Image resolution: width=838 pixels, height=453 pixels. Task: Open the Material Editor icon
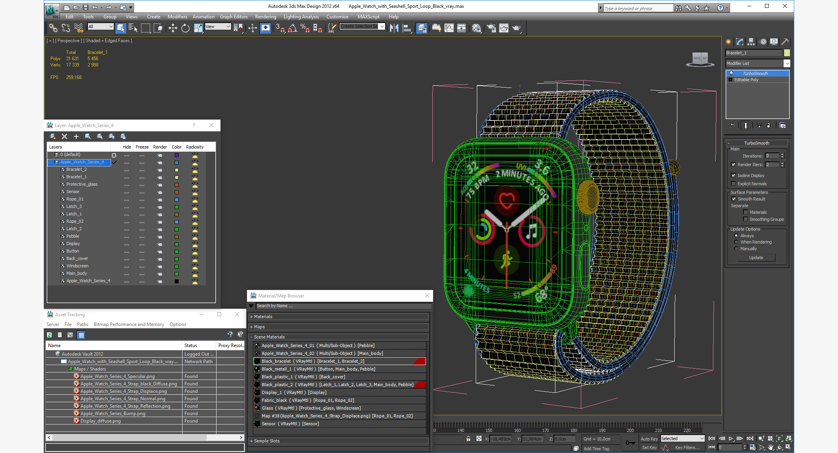[476, 28]
